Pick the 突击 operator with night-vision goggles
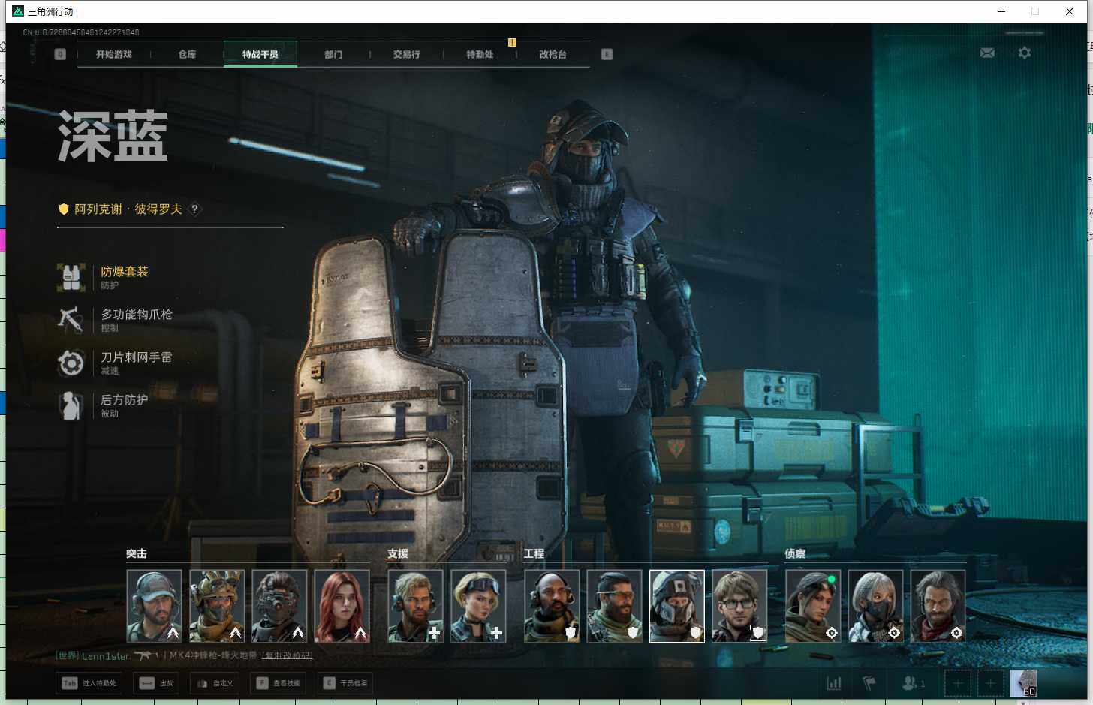The width and height of the screenshot is (1093, 705). tap(279, 605)
